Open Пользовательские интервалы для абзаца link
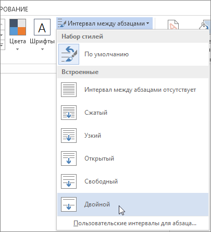 pos(135,223)
